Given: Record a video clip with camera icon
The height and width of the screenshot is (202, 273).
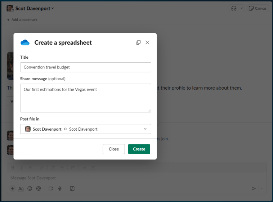Looking at the screenshot, I should (x=51, y=189).
